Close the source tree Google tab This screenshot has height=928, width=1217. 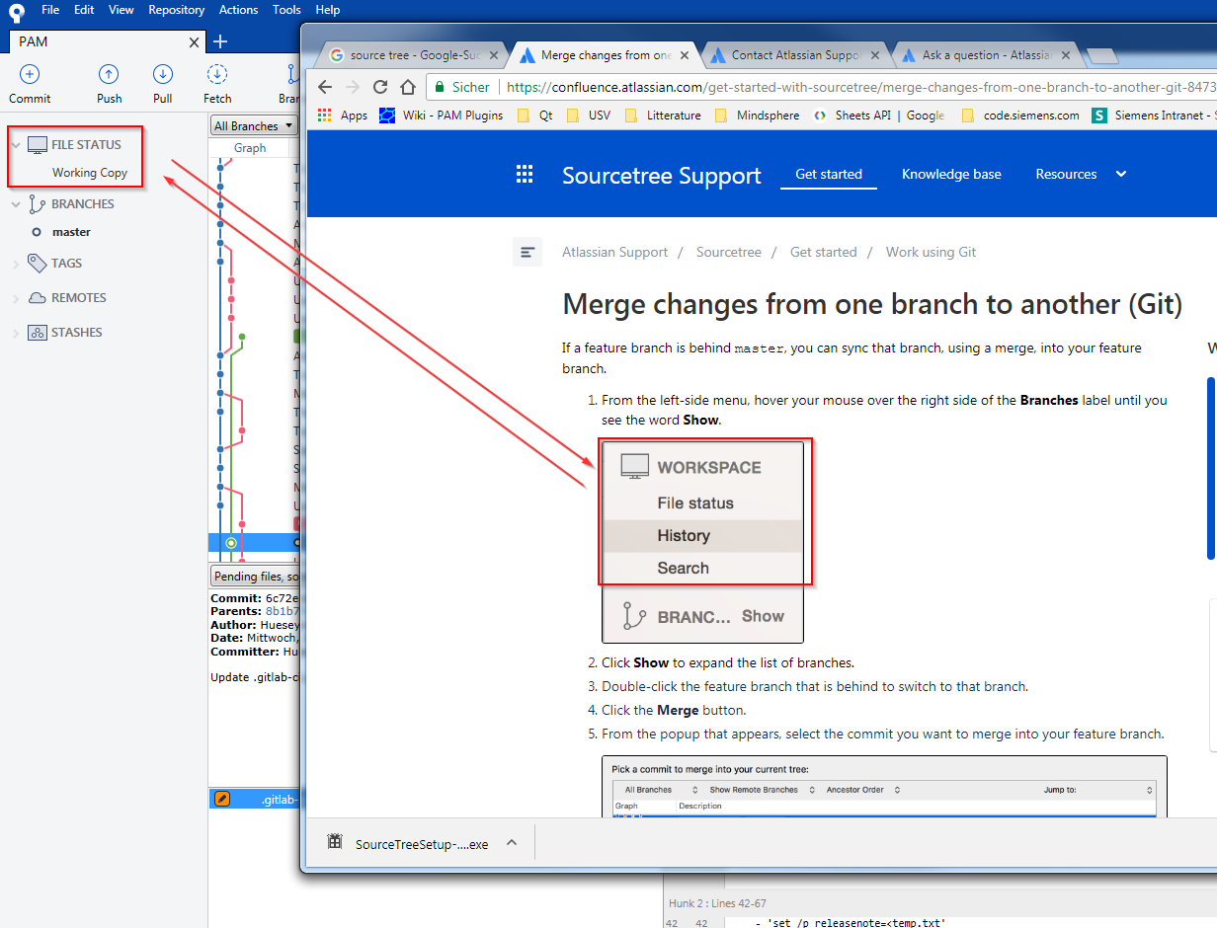point(495,55)
